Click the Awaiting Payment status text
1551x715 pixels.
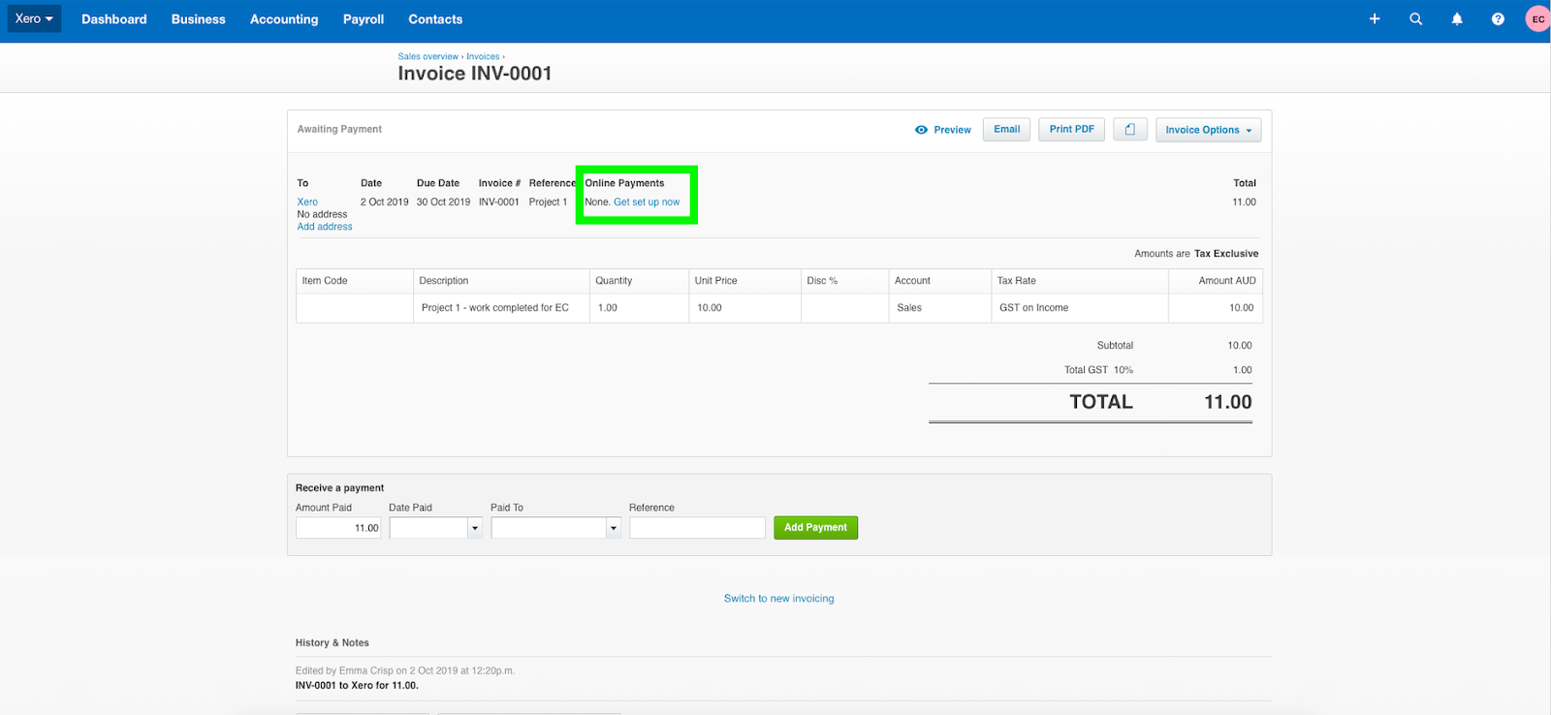339,129
